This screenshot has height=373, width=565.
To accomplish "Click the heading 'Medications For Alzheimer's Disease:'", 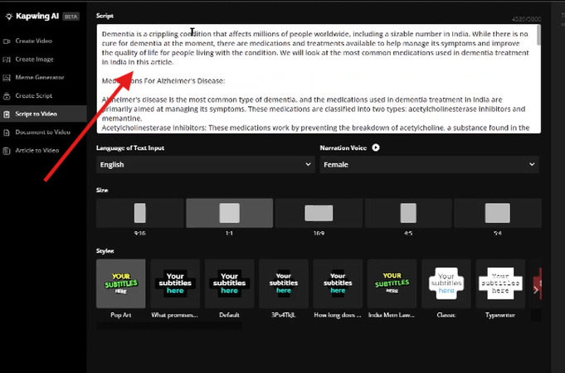I will click(x=163, y=81).
